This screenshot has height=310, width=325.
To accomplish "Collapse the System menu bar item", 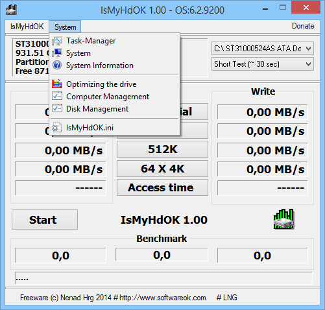I will coord(65,27).
